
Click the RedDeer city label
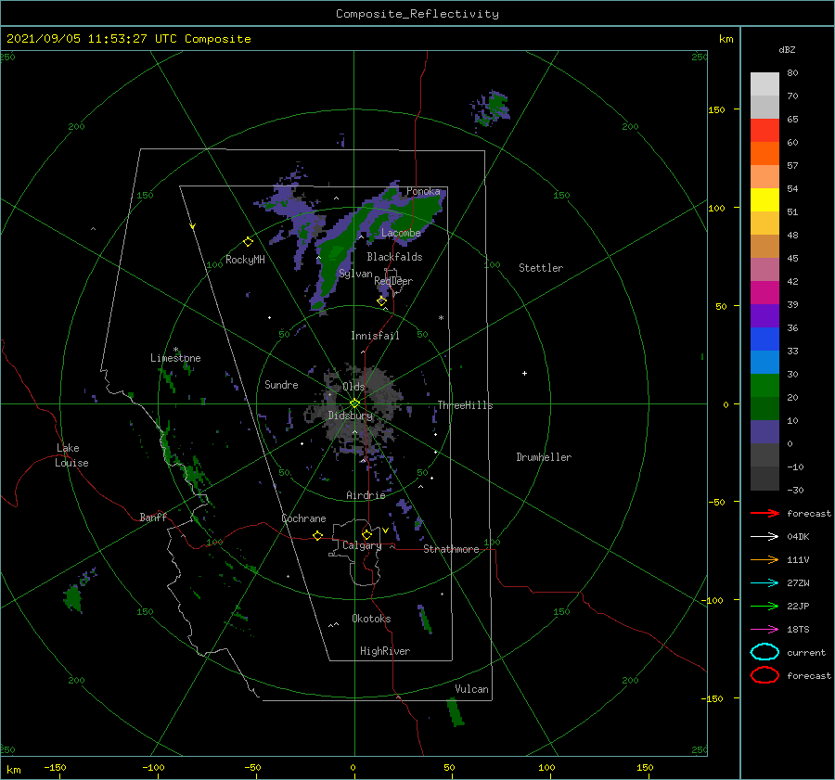coord(393,281)
